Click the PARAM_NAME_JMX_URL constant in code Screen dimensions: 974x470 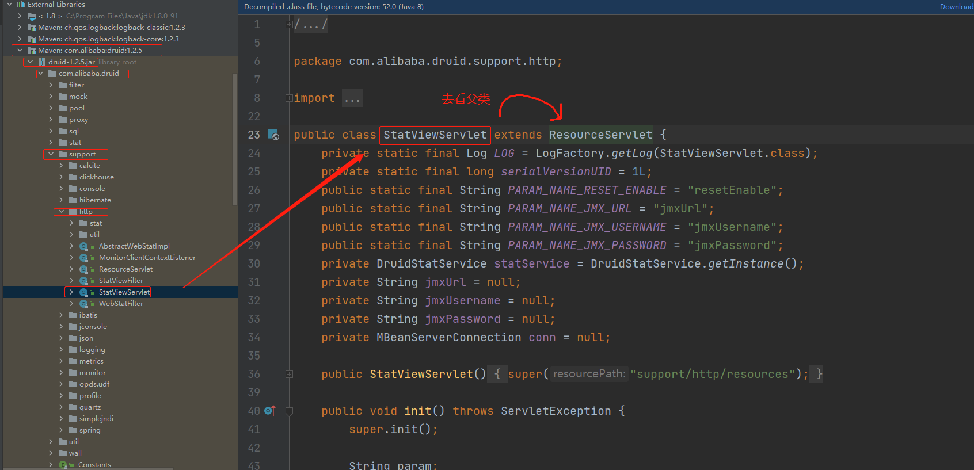(569, 208)
